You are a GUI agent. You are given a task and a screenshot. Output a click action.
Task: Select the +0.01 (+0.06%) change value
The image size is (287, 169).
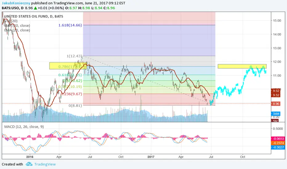pos(51,8)
